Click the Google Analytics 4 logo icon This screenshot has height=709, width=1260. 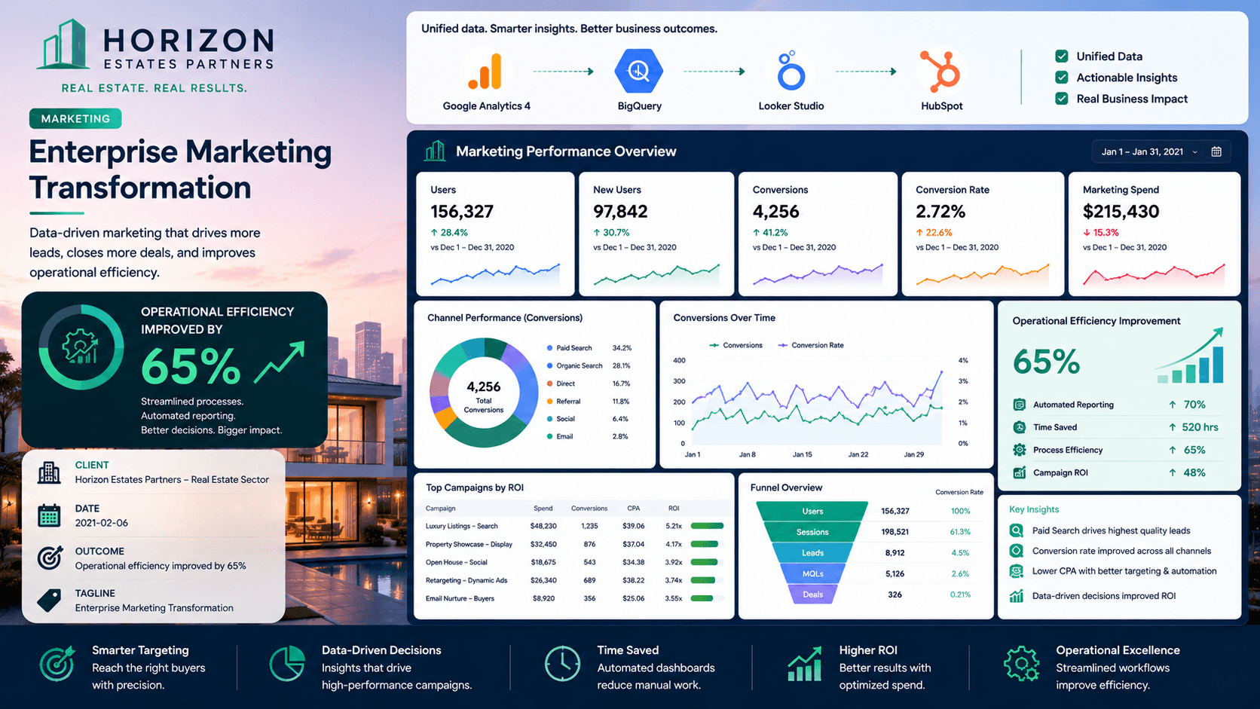pos(485,72)
